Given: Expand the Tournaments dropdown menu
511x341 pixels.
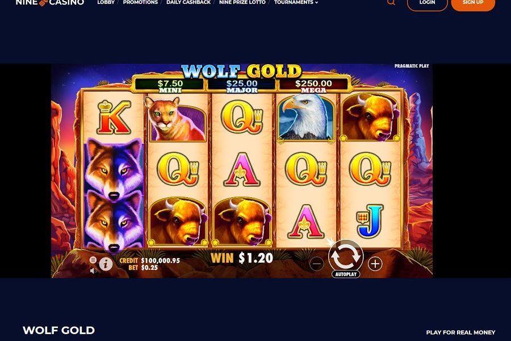Looking at the screenshot, I should click(296, 2).
